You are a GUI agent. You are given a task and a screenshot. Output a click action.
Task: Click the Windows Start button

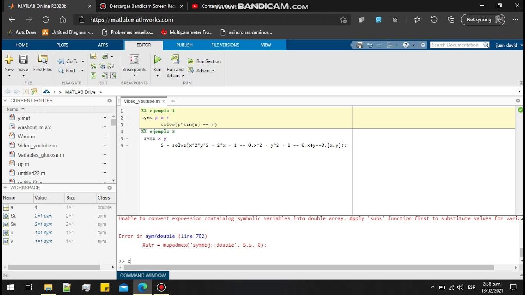pyautogui.click(x=10, y=287)
